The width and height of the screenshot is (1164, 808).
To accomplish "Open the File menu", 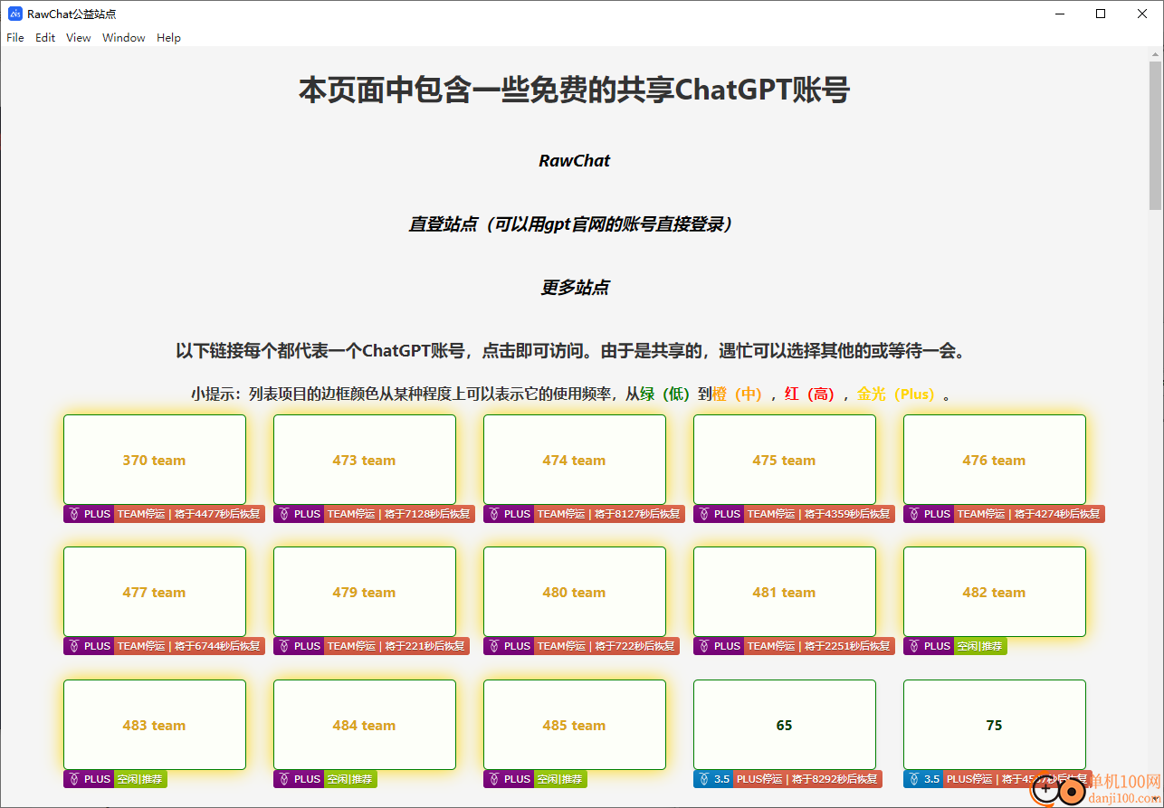I will click(15, 38).
